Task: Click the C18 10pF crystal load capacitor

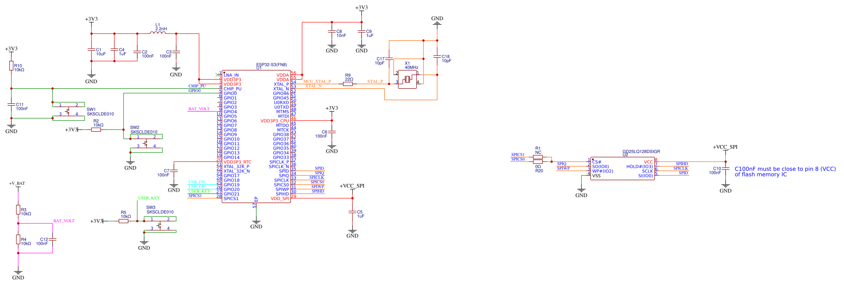Action: 437,56
